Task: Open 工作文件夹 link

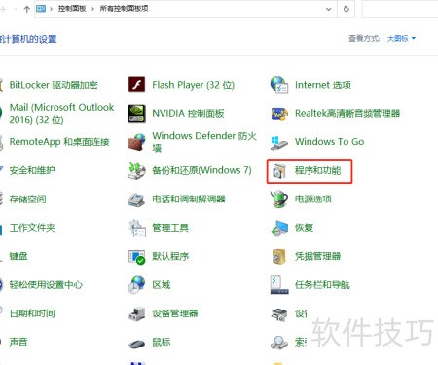Action: coord(32,228)
